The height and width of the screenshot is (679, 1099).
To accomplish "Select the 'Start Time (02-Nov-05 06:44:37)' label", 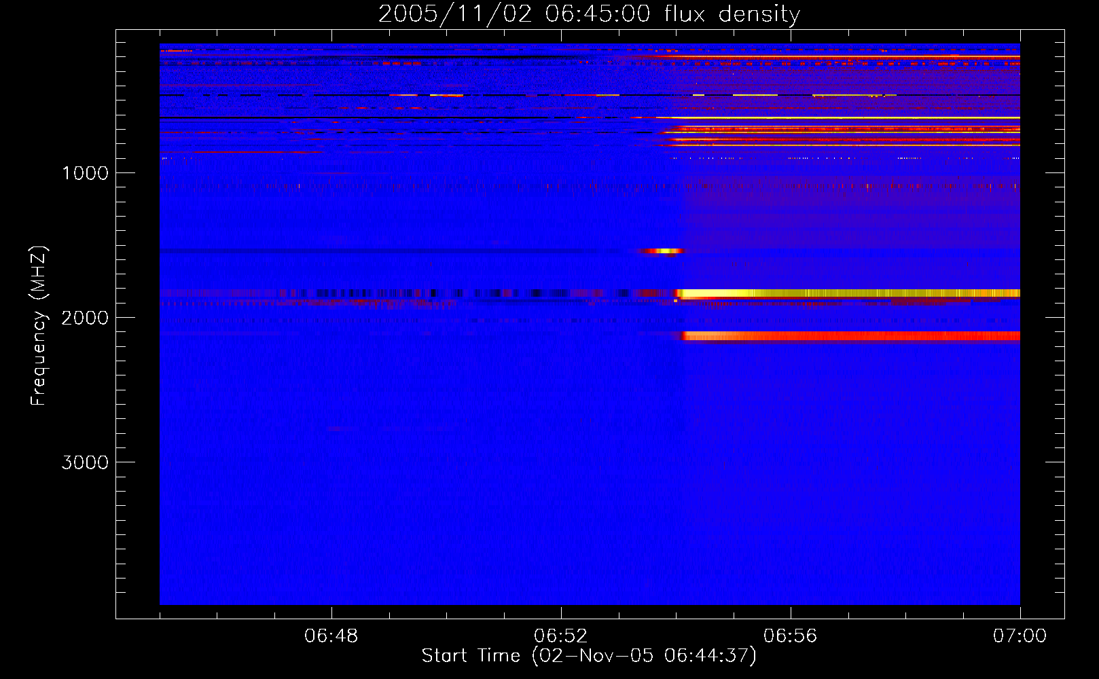I will click(589, 656).
